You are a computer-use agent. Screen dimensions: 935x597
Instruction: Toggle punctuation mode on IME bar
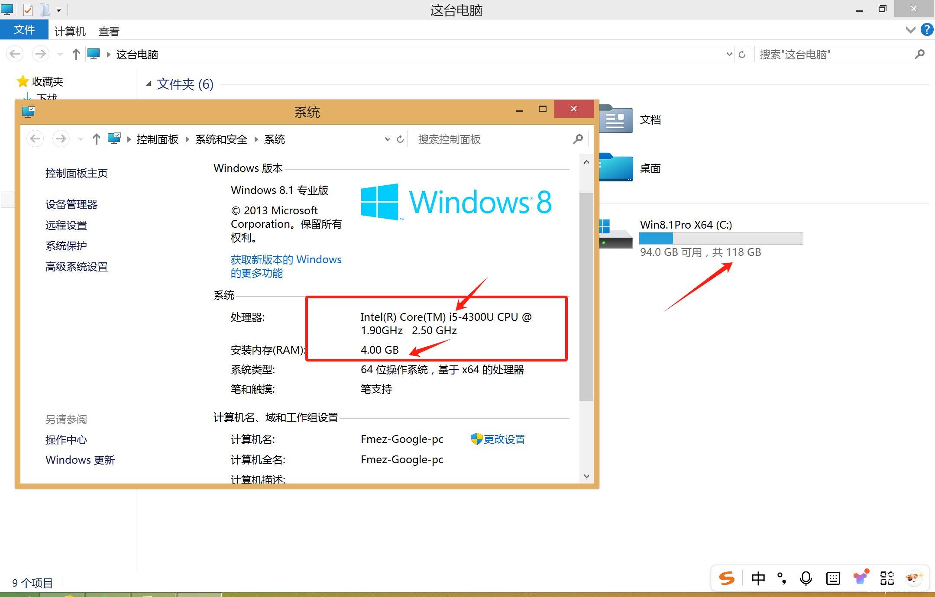[781, 578]
